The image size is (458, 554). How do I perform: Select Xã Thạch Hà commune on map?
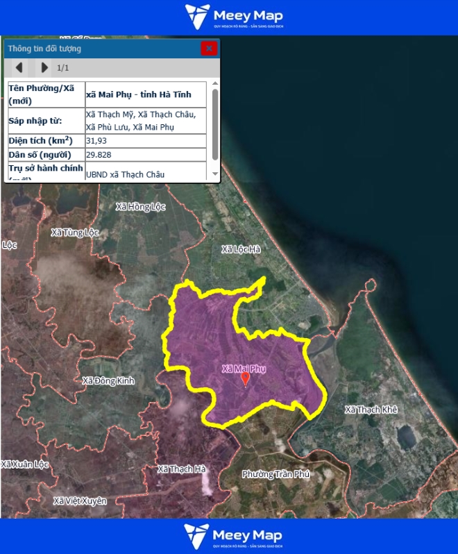tap(181, 469)
